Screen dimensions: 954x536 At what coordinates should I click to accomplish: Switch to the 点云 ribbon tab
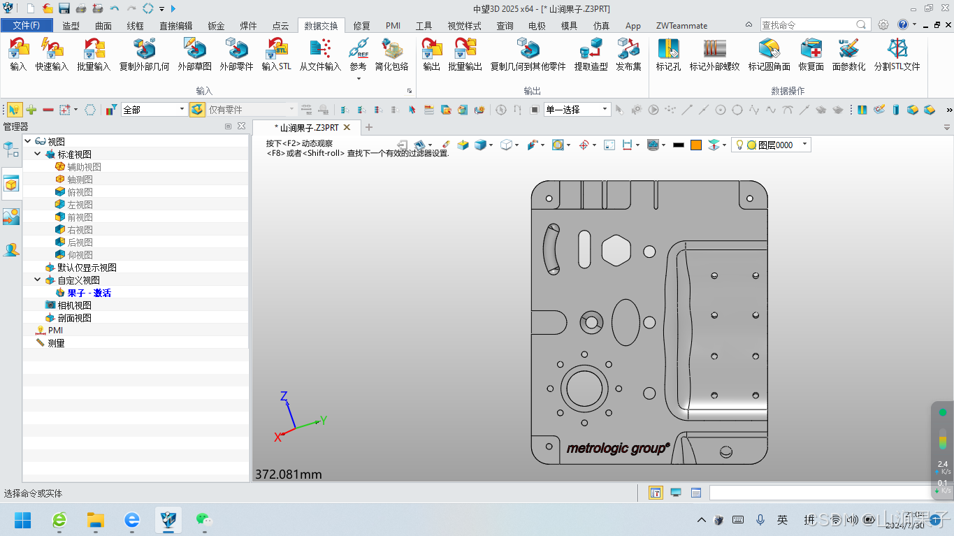point(280,26)
